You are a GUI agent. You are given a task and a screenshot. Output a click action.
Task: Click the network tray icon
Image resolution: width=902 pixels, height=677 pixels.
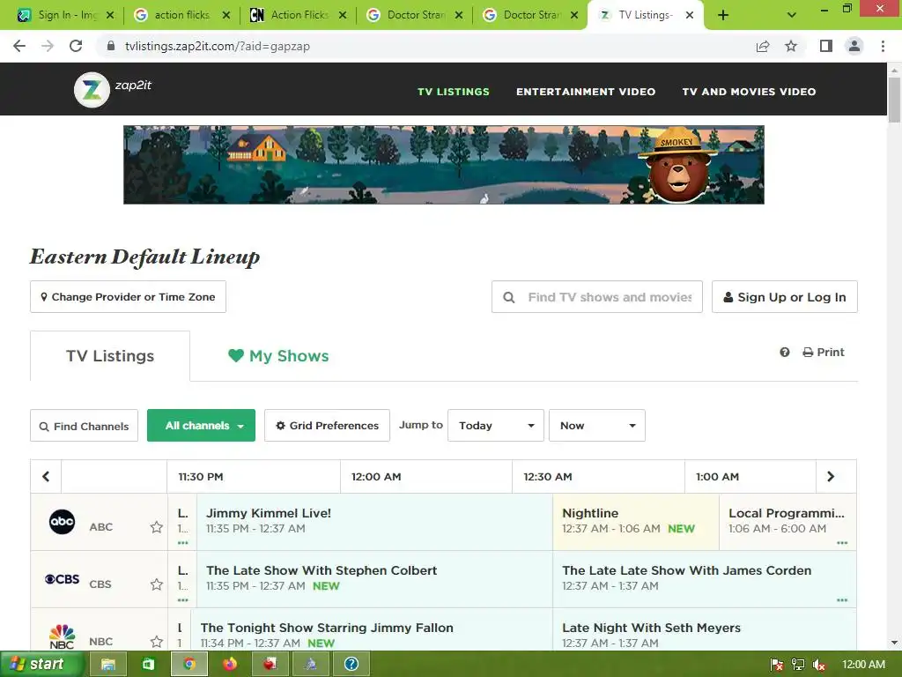798,665
